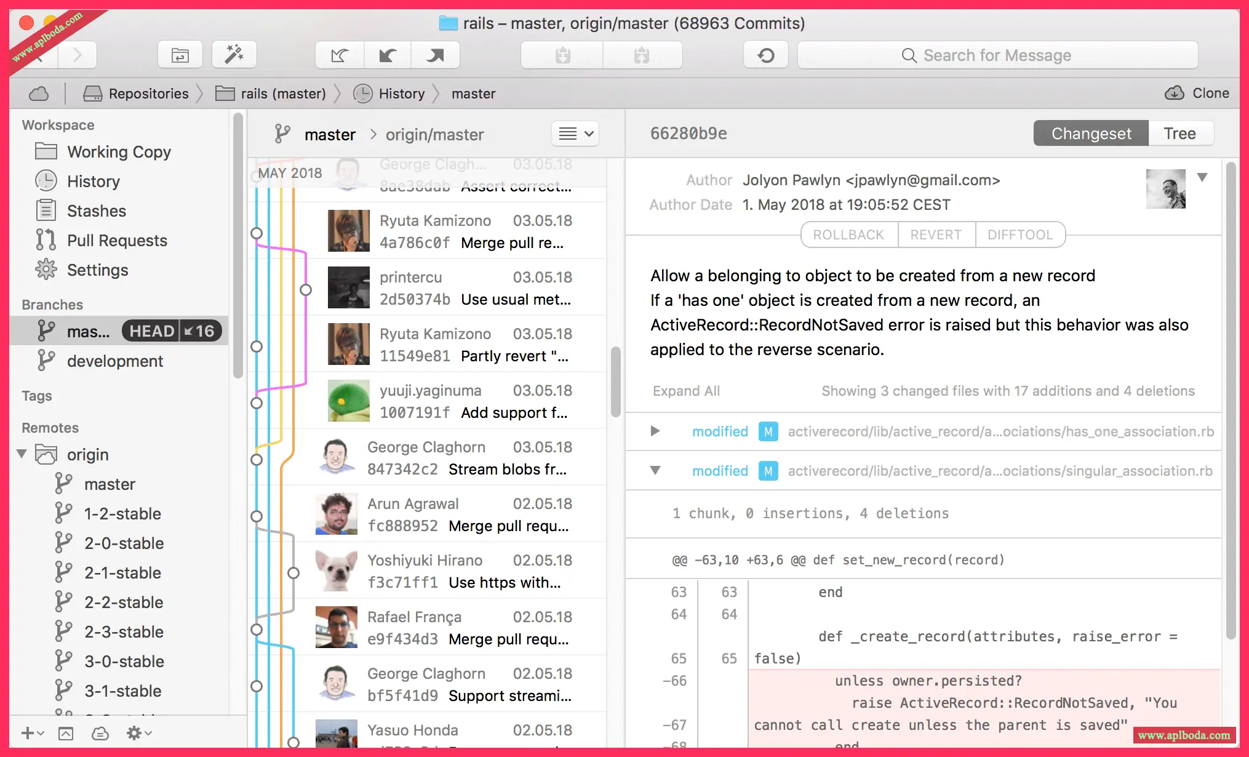Click the Save Stash toolbar icon
1249x757 pixels.
click(x=562, y=55)
